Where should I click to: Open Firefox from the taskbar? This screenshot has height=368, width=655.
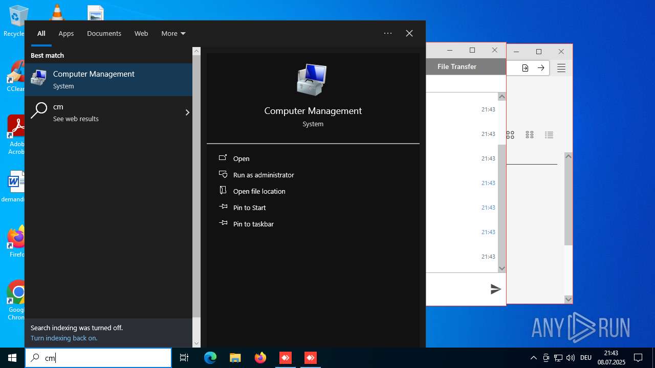(x=260, y=358)
